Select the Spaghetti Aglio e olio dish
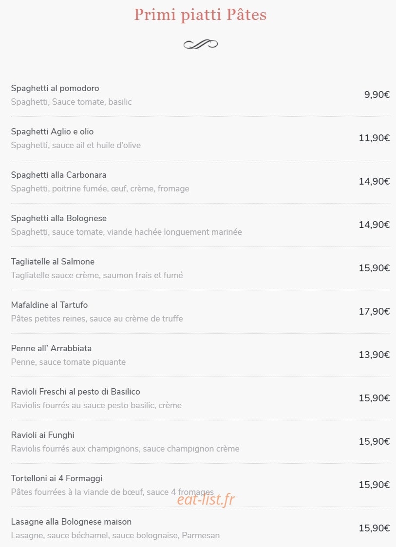396x547 pixels. pos(52,132)
